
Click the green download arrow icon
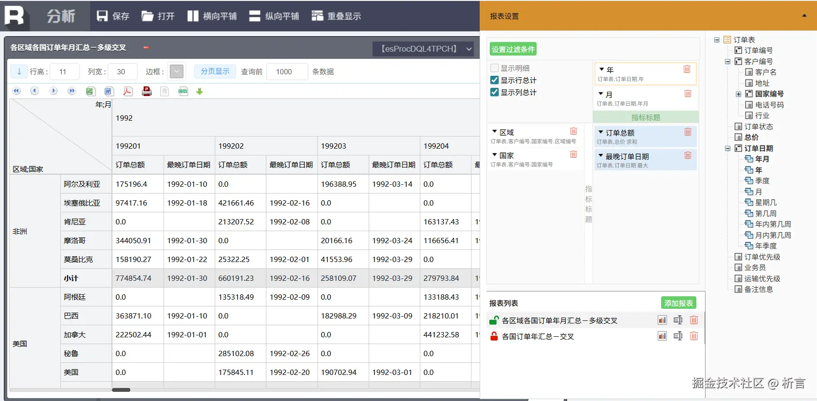pyautogui.click(x=200, y=91)
